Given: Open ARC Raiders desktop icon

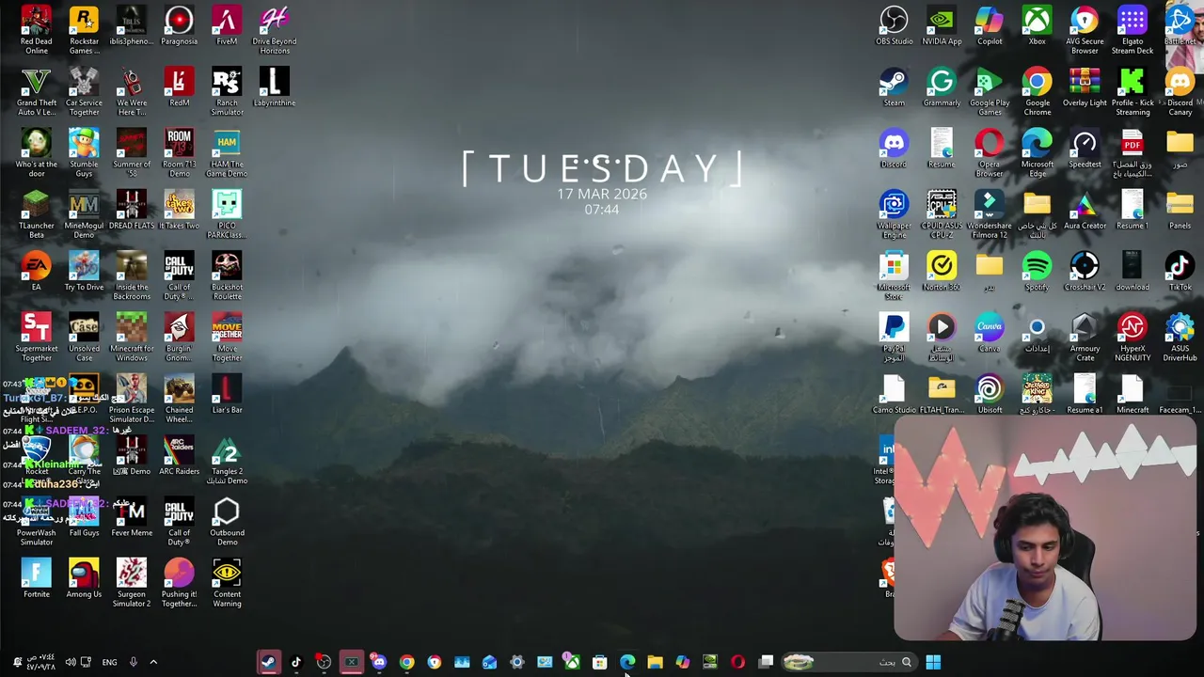Looking at the screenshot, I should point(179,456).
